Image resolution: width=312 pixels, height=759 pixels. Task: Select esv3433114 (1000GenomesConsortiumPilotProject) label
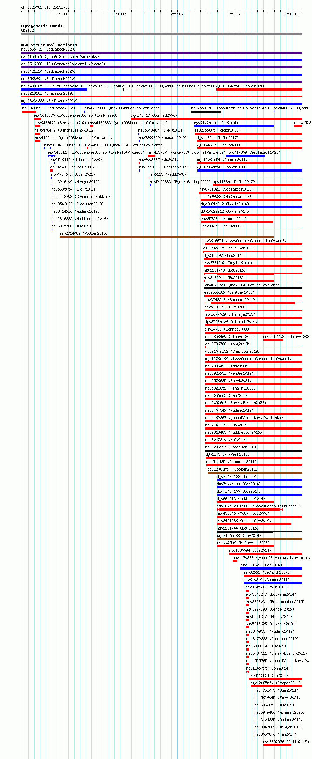tap(96, 152)
